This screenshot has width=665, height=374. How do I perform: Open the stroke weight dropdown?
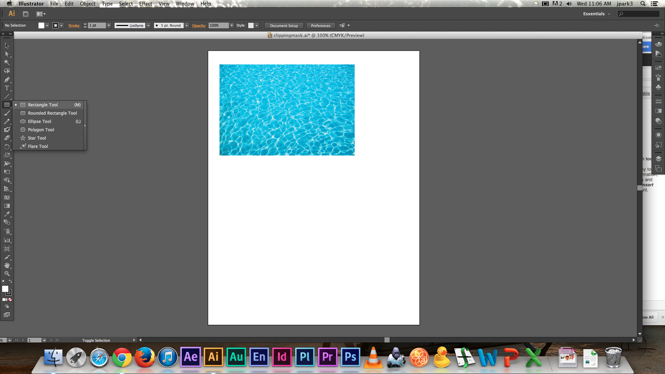[108, 26]
